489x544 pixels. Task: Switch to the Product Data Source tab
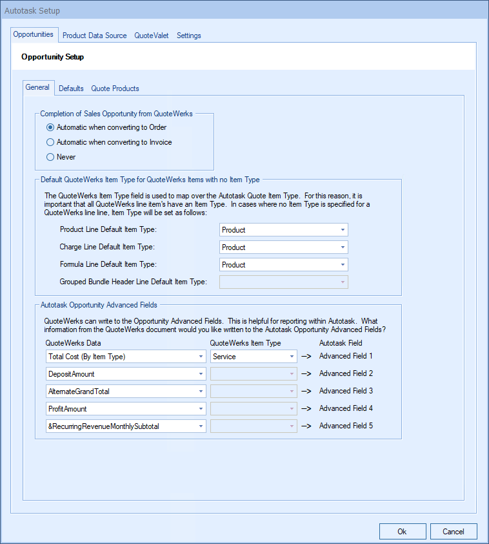click(94, 36)
